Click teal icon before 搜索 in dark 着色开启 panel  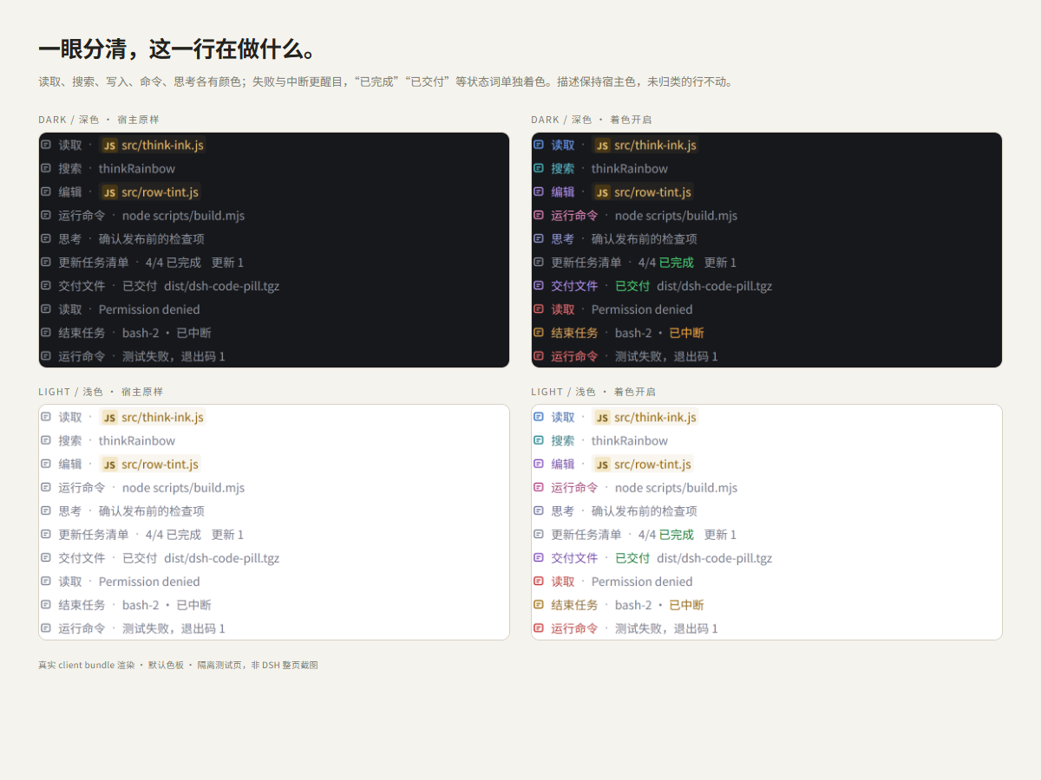pos(539,168)
